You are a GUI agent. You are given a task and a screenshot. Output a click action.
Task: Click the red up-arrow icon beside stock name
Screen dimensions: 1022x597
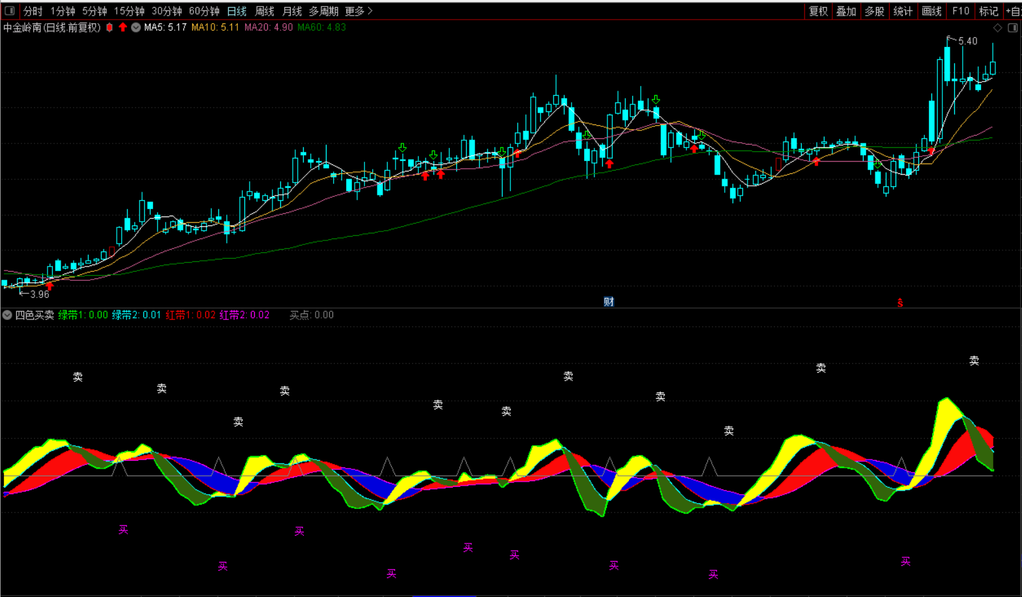tap(123, 27)
